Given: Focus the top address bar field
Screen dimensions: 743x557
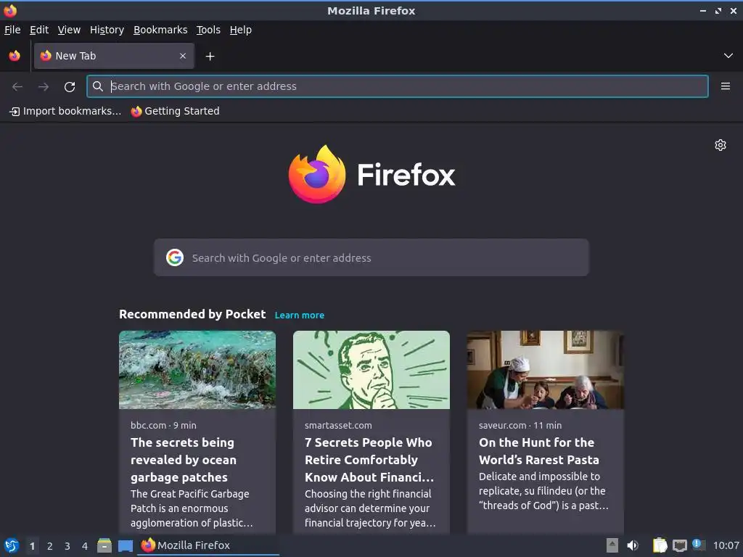Looking at the screenshot, I should click(398, 86).
